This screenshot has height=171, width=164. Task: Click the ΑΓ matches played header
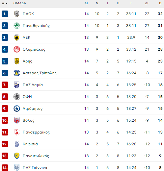(x=86, y=3)
